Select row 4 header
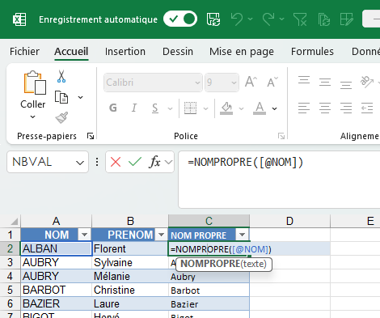Viewport: 380px width, 318px height. coord(10,276)
